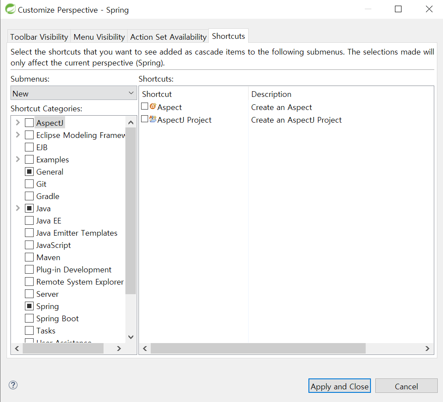Expand the Examples tree node
The image size is (443, 402).
point(18,159)
